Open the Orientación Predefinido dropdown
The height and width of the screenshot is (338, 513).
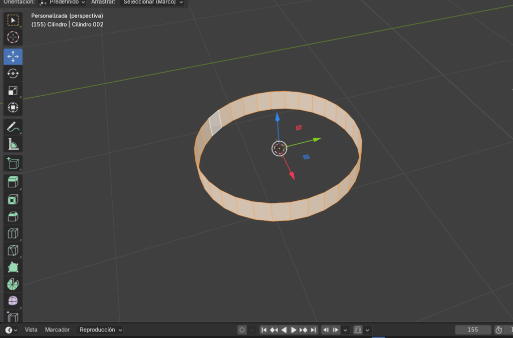pos(63,2)
